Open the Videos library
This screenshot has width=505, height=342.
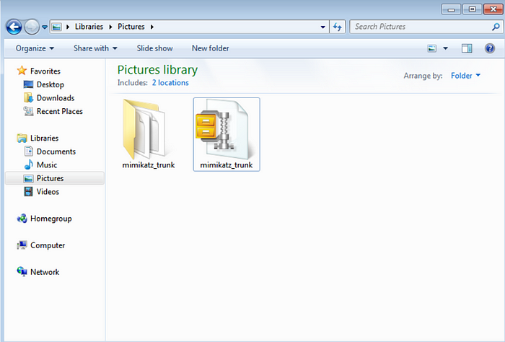pyautogui.click(x=48, y=192)
